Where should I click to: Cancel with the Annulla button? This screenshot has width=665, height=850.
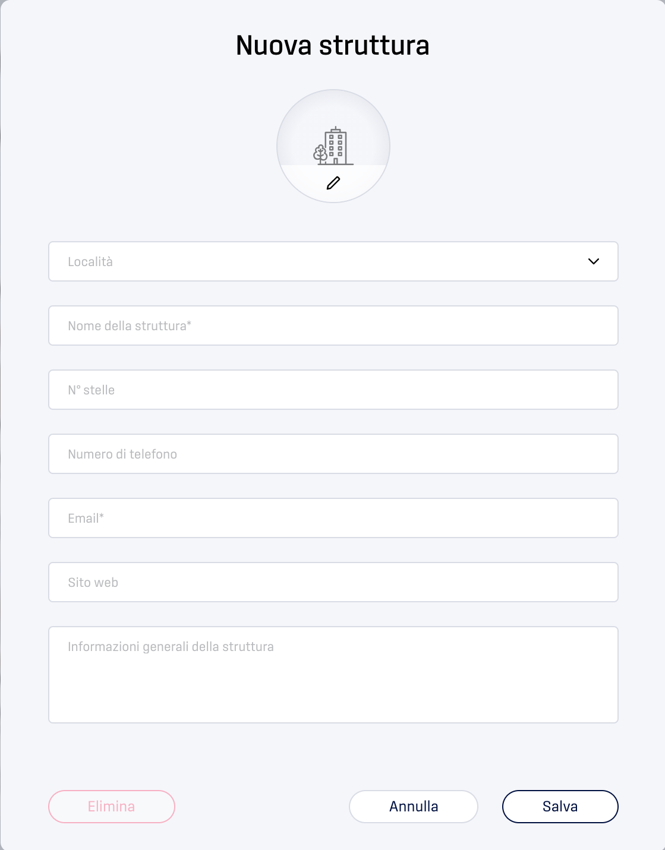tap(414, 807)
